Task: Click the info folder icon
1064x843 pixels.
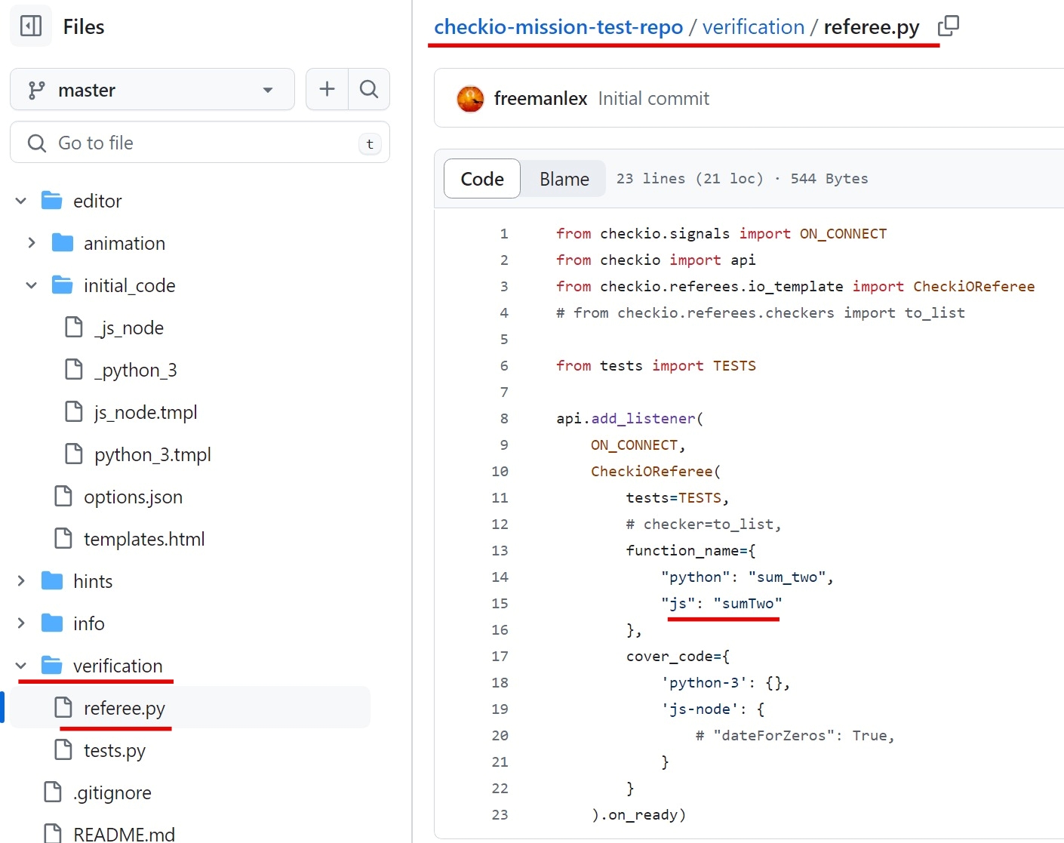Action: pos(52,623)
